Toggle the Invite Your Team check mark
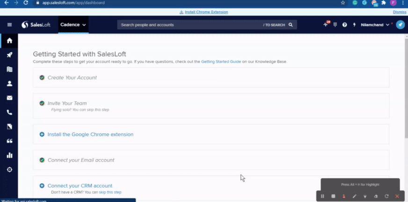 (42, 103)
